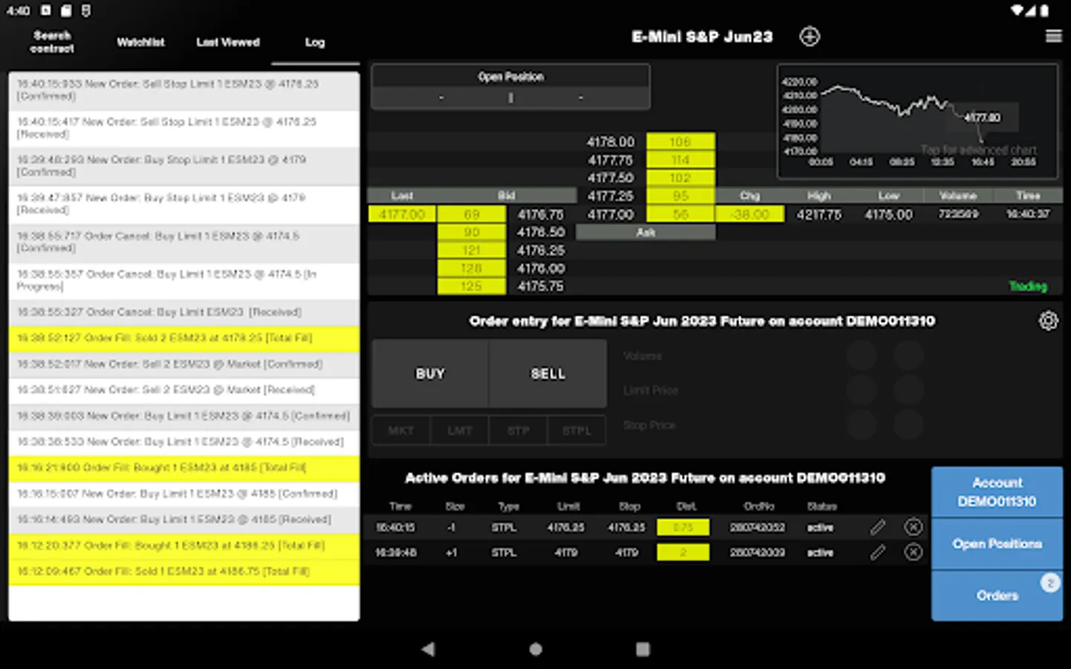Choose the STPL order type

click(576, 430)
